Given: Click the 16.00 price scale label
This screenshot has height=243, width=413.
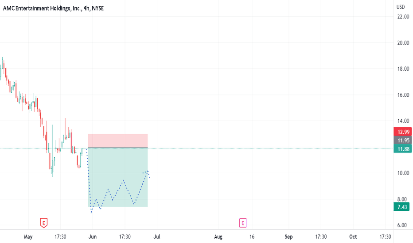Looking at the screenshot, I should point(403,95).
